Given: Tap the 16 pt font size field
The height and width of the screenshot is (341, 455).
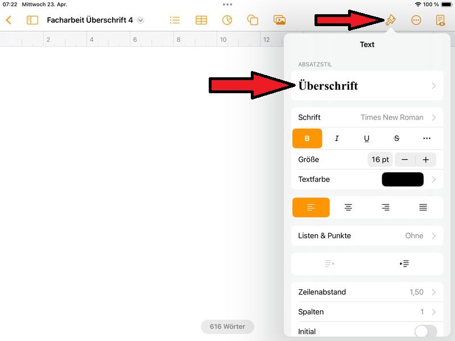Looking at the screenshot, I should tap(380, 160).
